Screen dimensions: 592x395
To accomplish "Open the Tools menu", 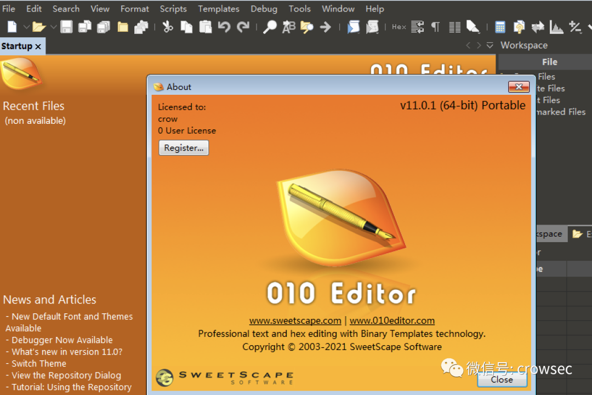I will 300,9.
